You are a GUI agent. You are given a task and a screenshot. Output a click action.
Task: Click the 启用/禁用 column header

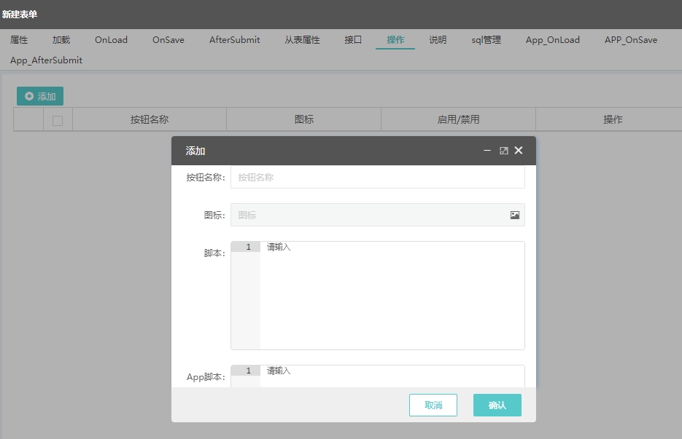click(x=458, y=119)
